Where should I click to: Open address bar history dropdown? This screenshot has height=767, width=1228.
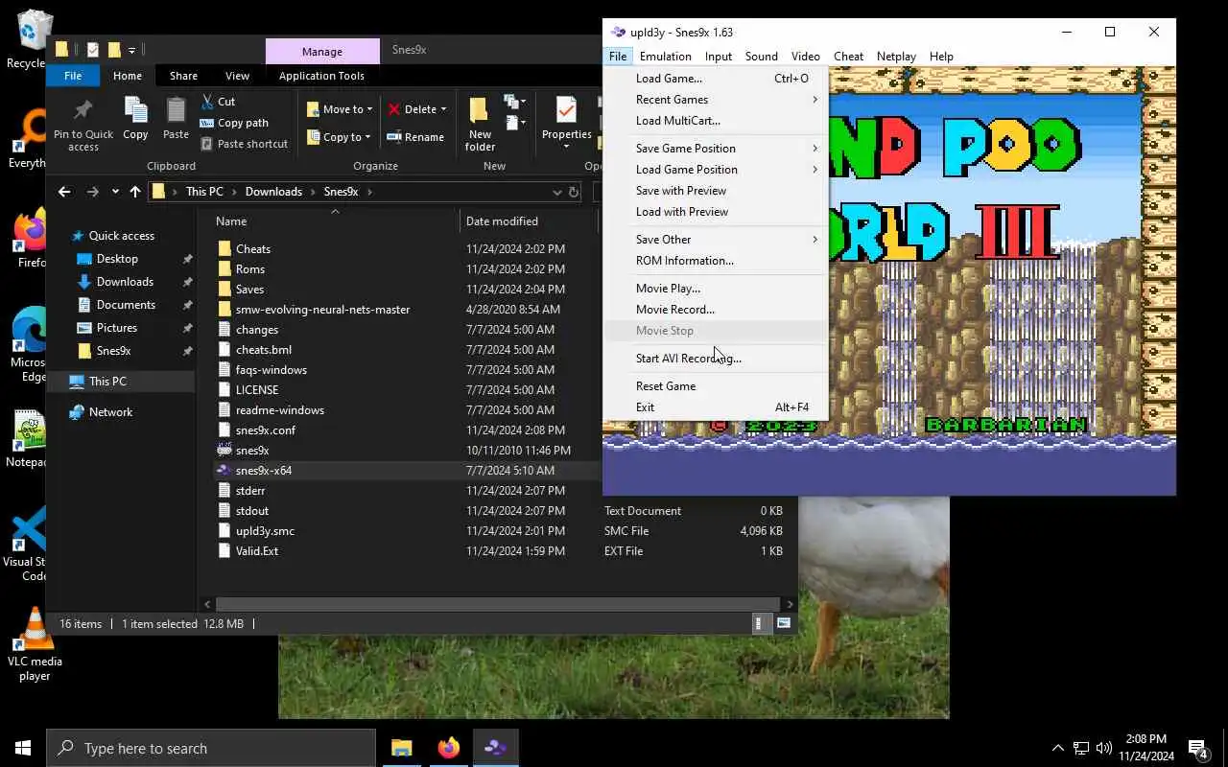click(x=556, y=192)
